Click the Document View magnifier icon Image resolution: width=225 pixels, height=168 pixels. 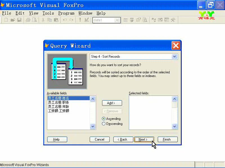tap(145, 20)
